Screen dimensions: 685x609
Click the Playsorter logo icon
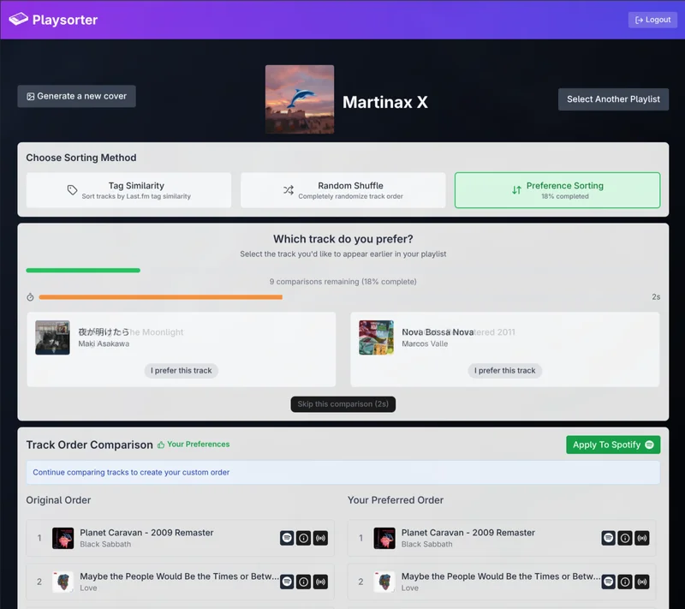click(x=18, y=19)
